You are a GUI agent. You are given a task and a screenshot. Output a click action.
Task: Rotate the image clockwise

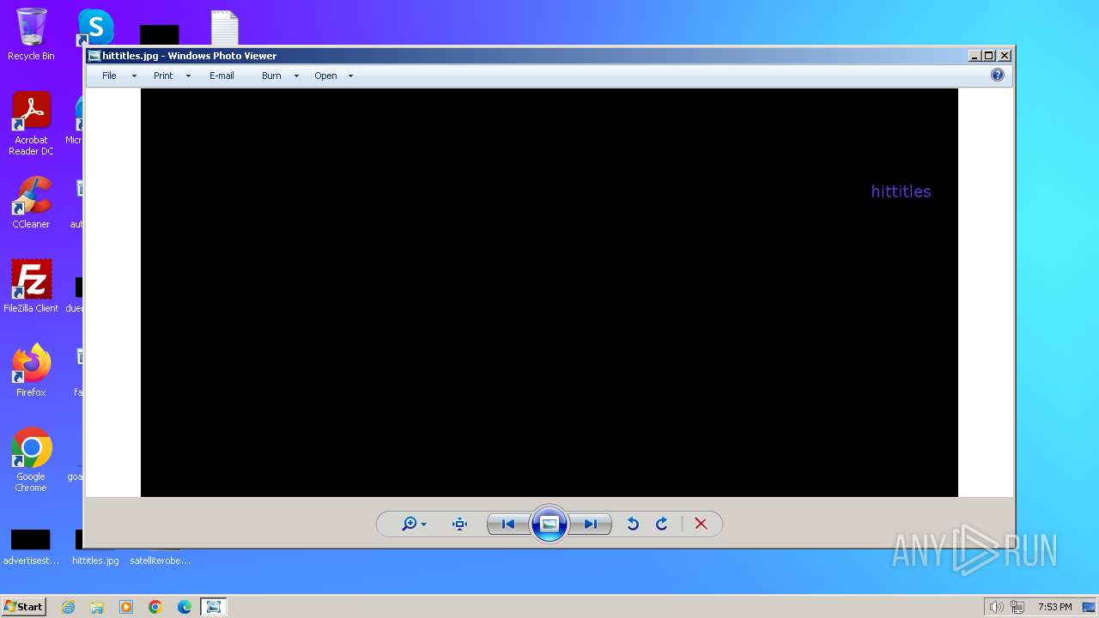pyautogui.click(x=661, y=524)
